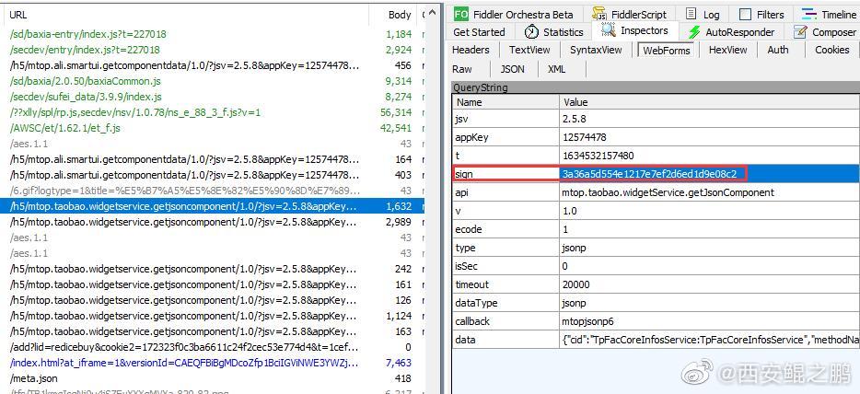Click the api value getJsonComponent cell
The image size is (860, 394).
coord(709,192)
